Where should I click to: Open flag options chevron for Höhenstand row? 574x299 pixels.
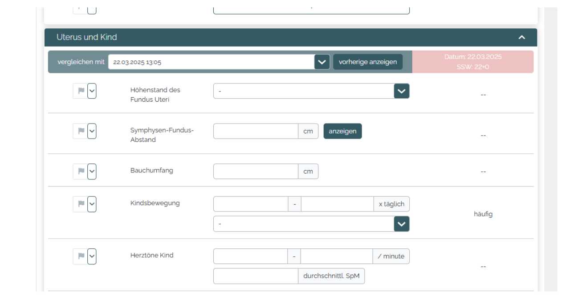click(92, 91)
